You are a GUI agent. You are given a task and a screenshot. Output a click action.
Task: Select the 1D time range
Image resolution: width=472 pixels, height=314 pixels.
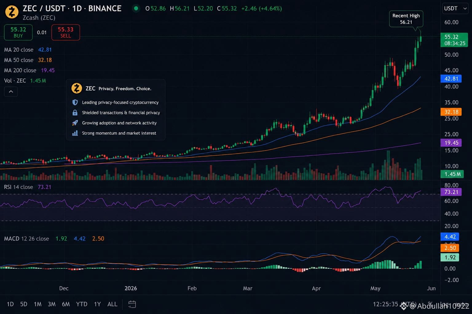tap(10, 304)
